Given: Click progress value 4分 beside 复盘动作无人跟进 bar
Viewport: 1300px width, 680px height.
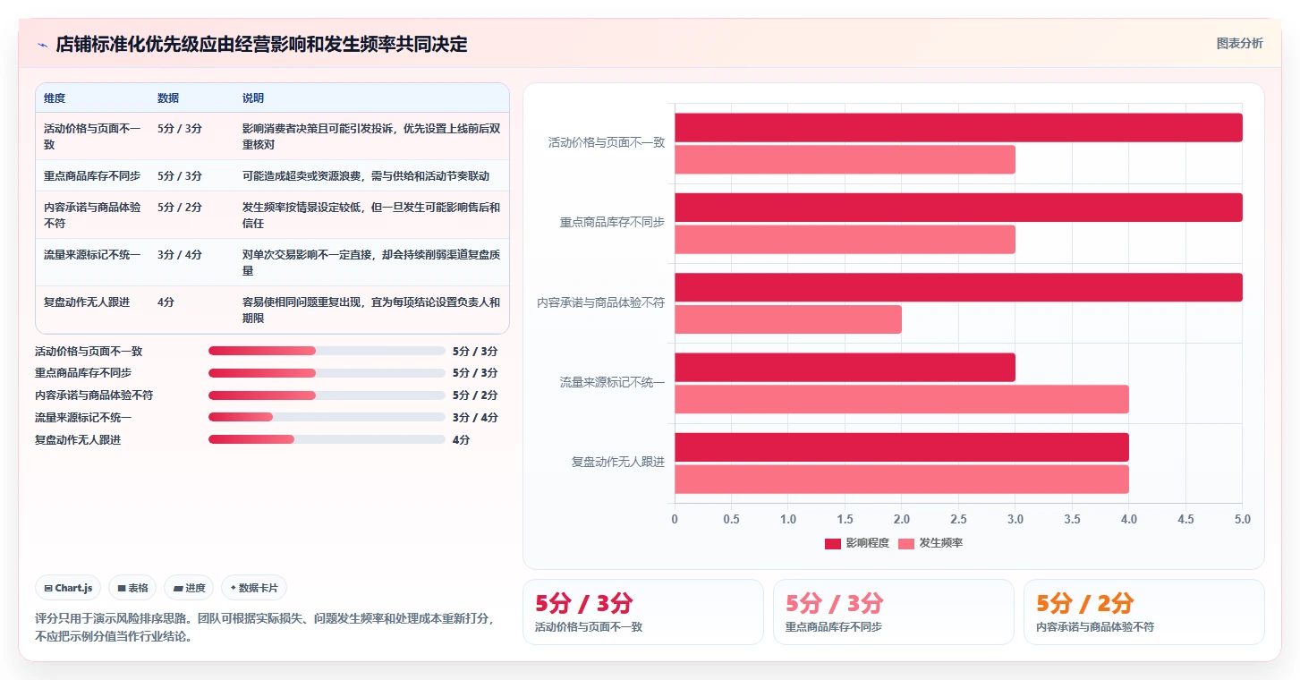Looking at the screenshot, I should click(462, 439).
